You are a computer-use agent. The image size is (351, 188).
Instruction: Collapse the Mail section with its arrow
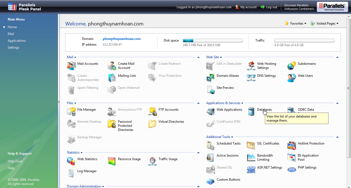(198, 57)
